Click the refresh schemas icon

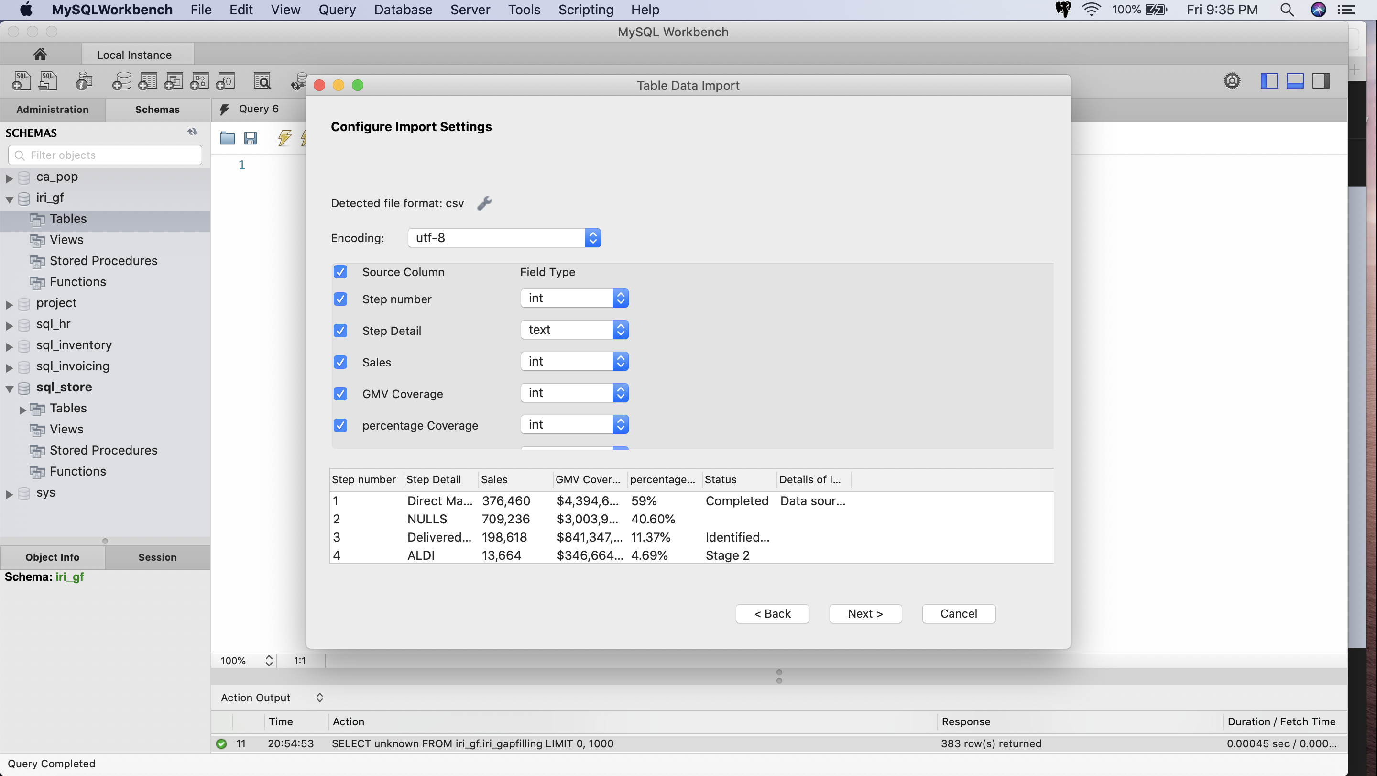pos(192,132)
